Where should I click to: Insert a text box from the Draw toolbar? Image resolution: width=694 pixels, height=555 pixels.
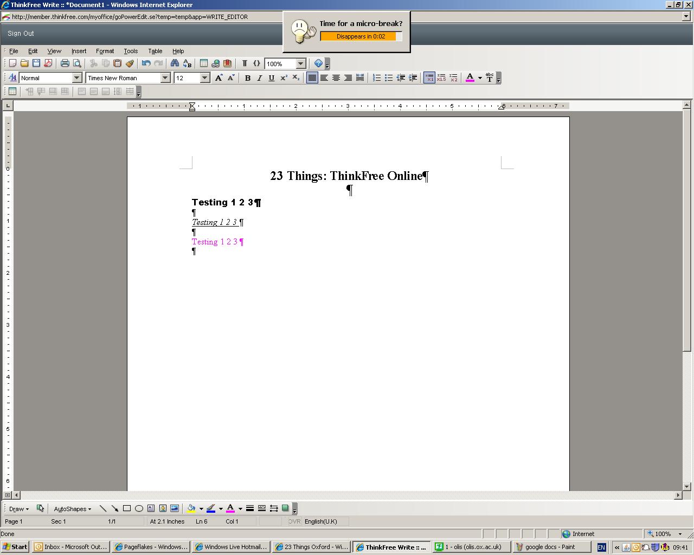click(151, 508)
